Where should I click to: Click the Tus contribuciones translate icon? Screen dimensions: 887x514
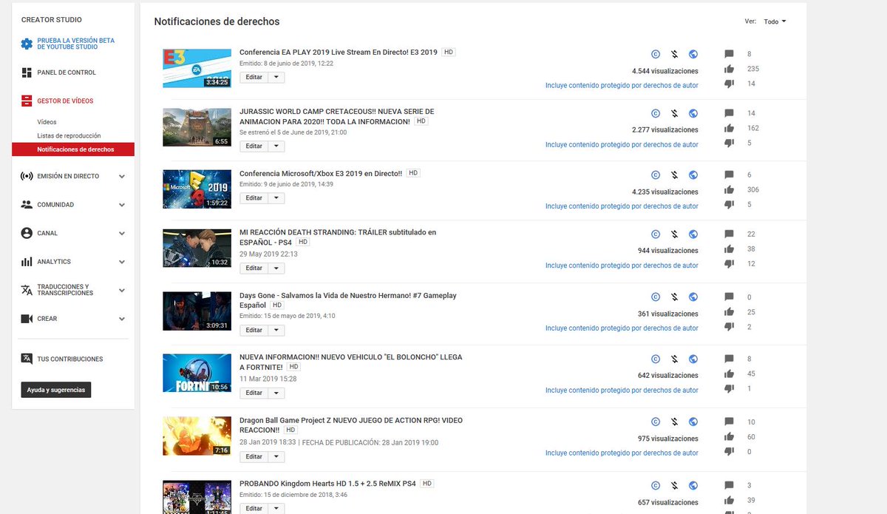(27, 359)
